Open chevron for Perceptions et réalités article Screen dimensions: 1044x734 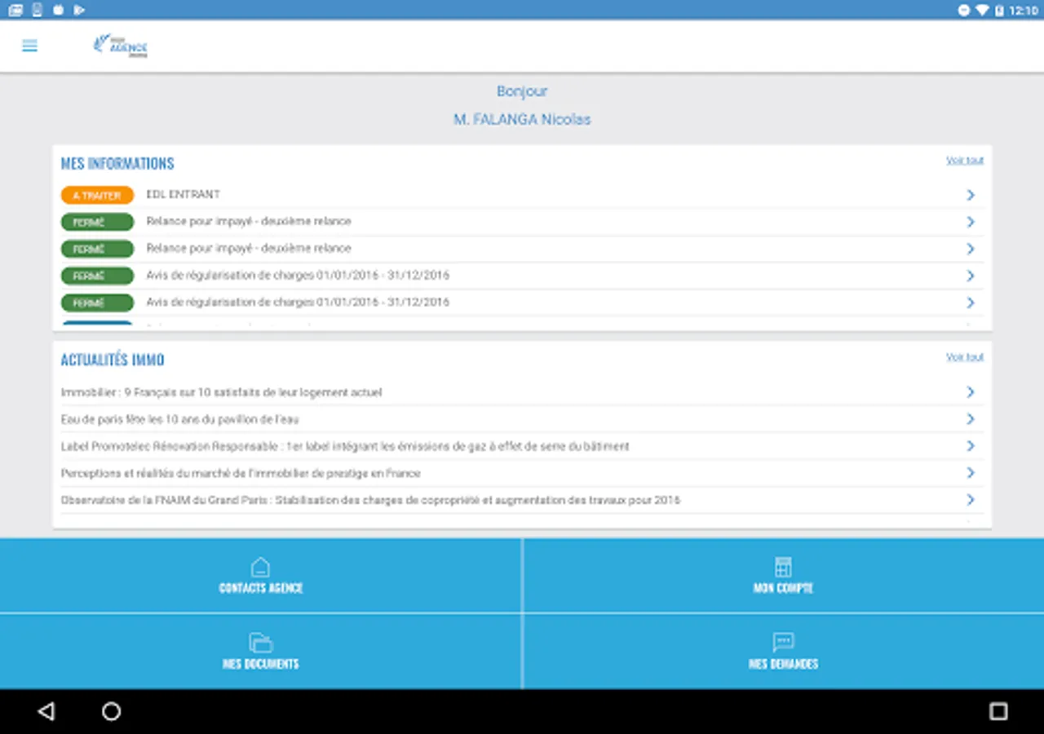click(x=971, y=473)
